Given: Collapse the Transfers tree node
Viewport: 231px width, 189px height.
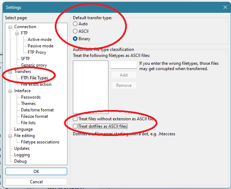Looking at the screenshot, I should (x=10, y=72).
